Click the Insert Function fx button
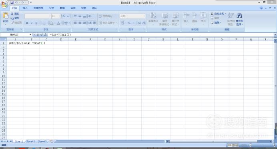Viewport: 277px width, 149px height. pyautogui.click(x=45, y=35)
